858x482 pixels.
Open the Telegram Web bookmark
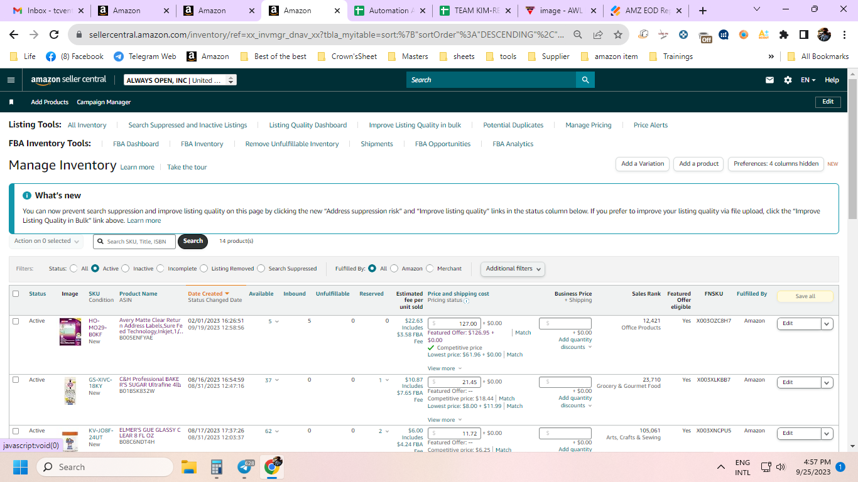point(145,56)
